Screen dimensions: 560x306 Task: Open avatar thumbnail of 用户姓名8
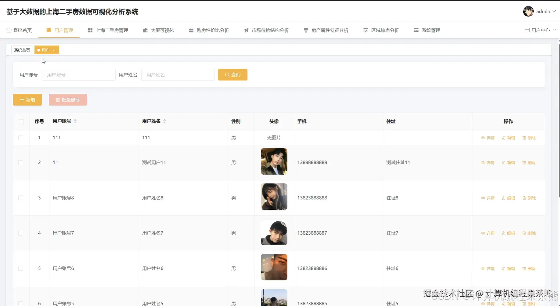[x=274, y=197]
